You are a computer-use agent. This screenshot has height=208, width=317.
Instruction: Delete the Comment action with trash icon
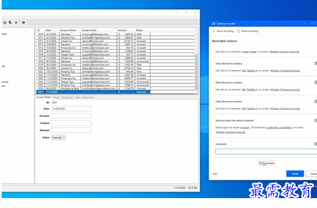pos(315,144)
